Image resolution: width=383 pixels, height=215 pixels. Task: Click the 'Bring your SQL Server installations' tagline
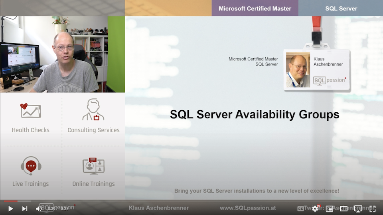(x=257, y=191)
